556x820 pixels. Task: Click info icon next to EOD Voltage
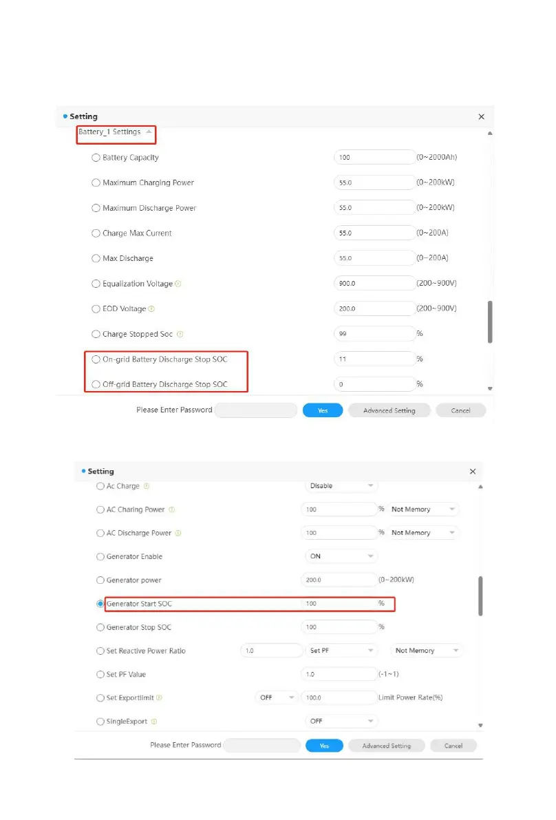point(151,309)
